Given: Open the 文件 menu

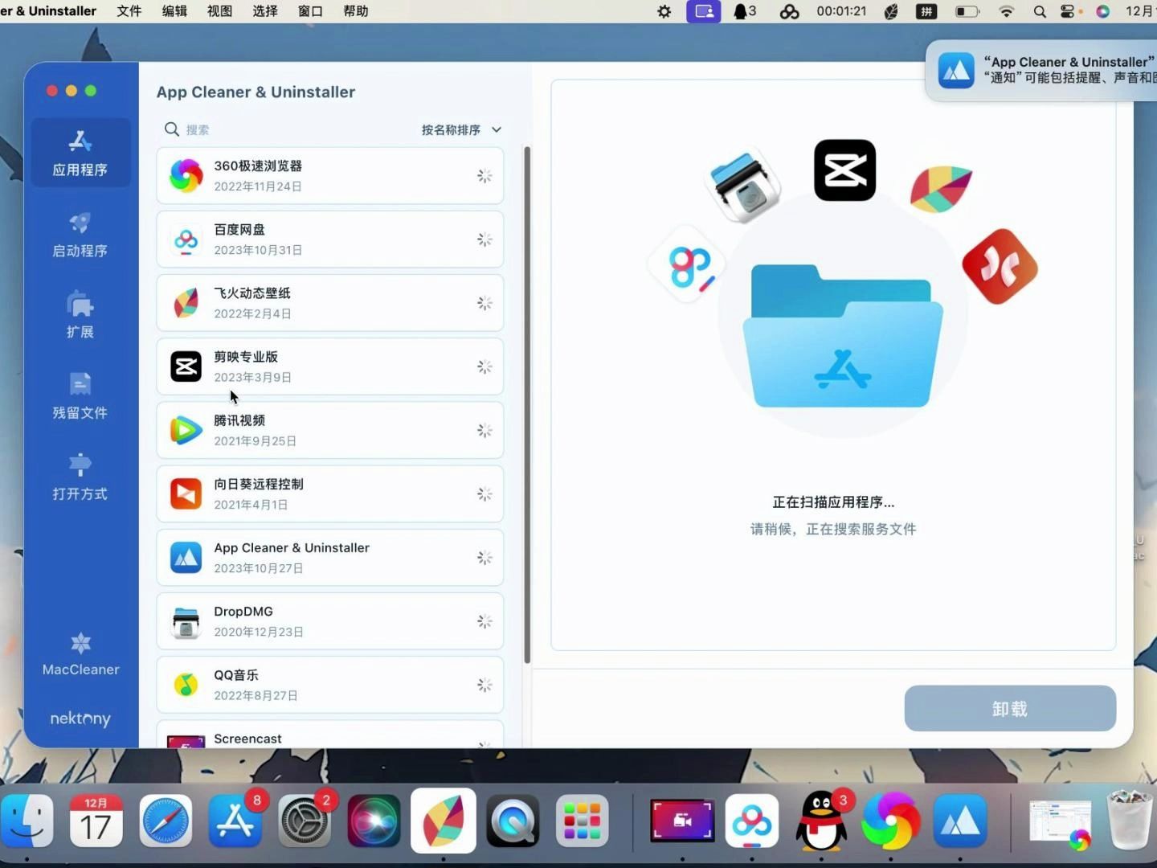Looking at the screenshot, I should [x=129, y=11].
